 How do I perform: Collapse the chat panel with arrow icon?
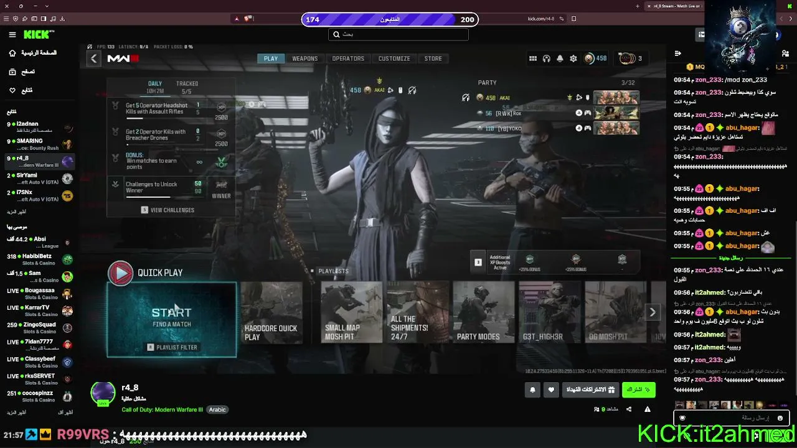pyautogui.click(x=677, y=53)
